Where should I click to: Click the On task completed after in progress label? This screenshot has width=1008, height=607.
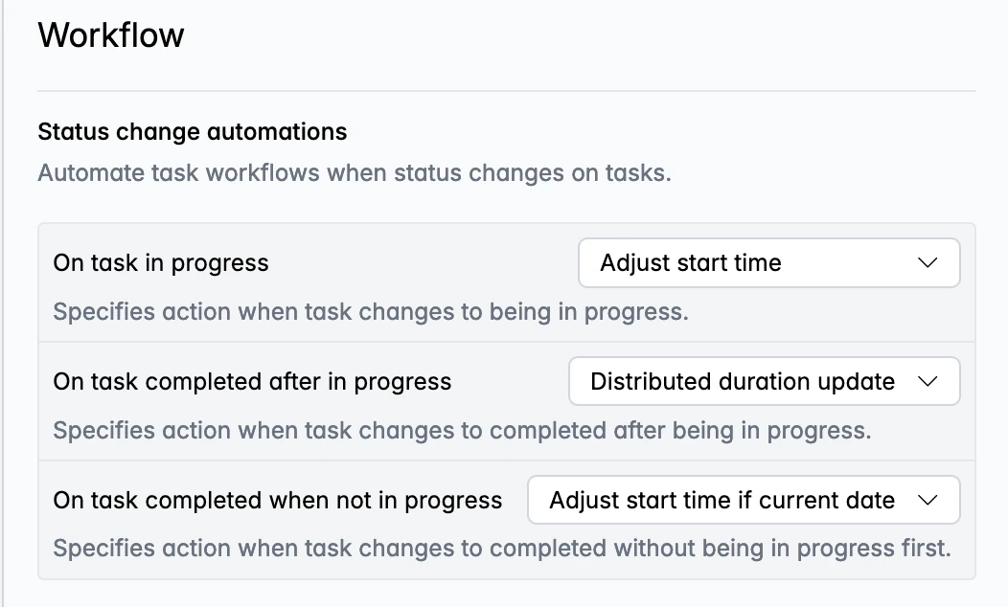point(251,380)
